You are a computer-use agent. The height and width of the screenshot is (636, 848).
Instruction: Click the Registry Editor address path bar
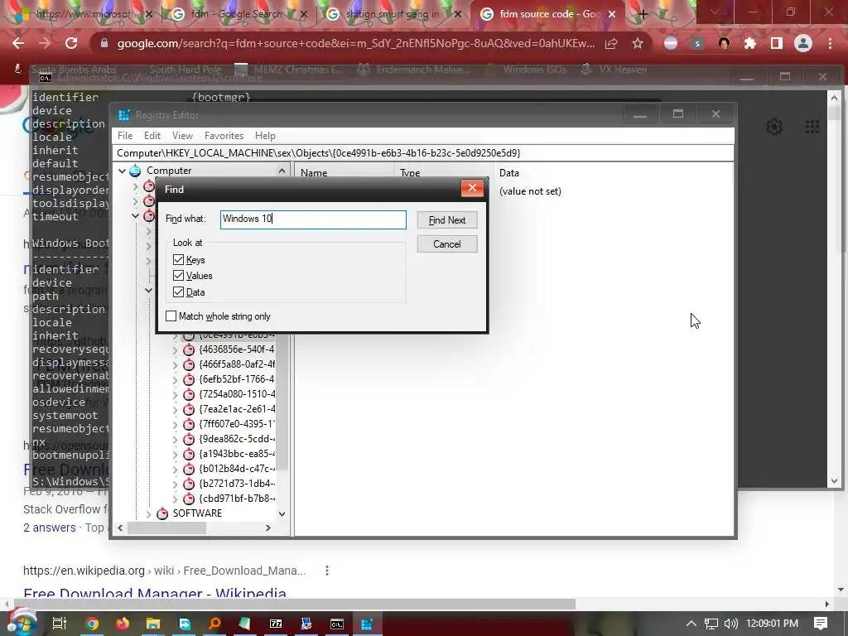pos(423,153)
